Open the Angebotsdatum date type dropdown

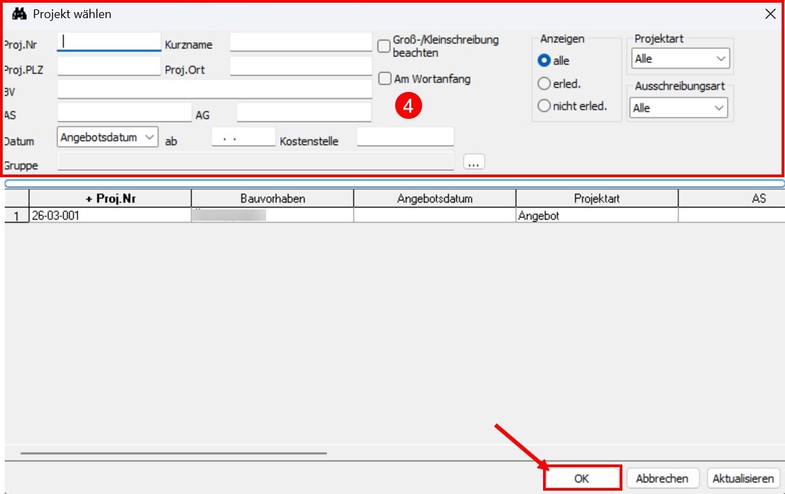click(108, 137)
